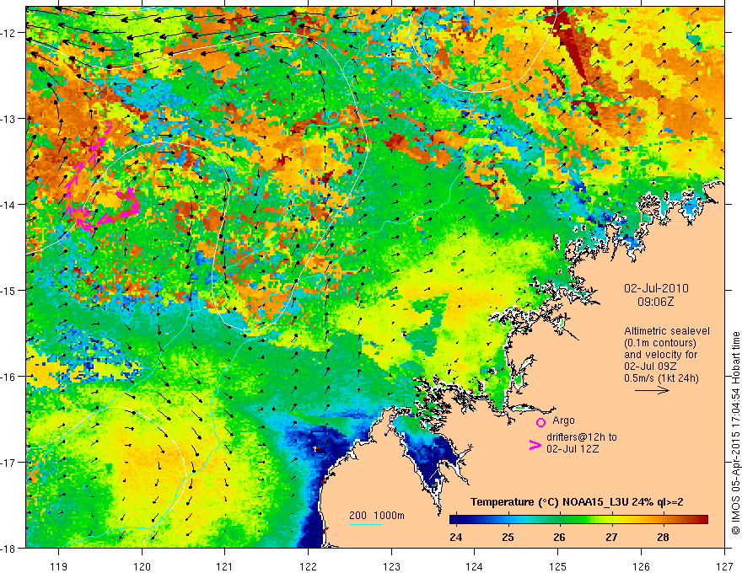Click the latitude axis label -18
This screenshot has width=742, height=573.
pos(9,548)
